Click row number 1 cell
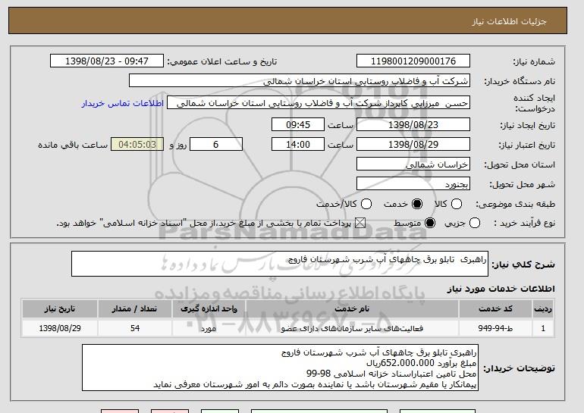584x413 pixels. pyautogui.click(x=543, y=328)
